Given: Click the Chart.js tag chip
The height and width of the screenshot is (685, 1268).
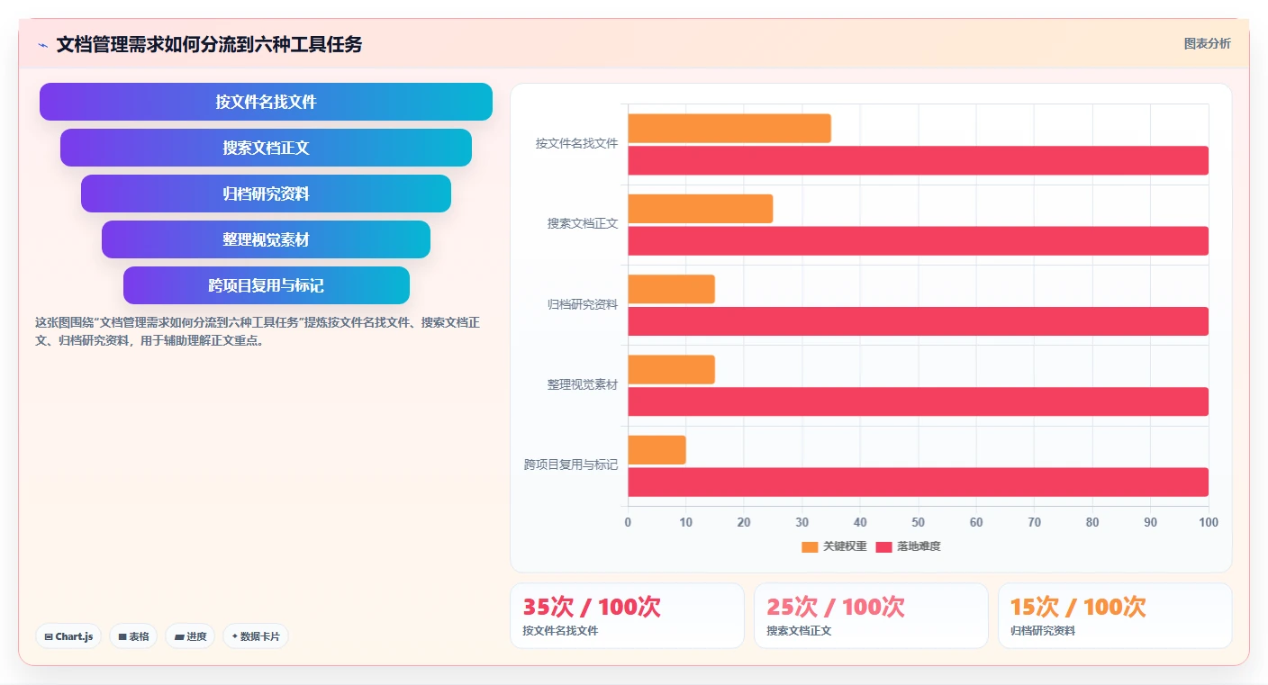Looking at the screenshot, I should (69, 636).
